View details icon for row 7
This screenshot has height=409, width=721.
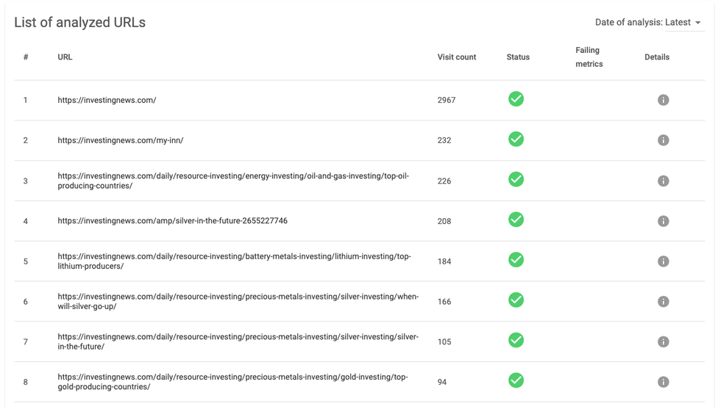coord(663,342)
